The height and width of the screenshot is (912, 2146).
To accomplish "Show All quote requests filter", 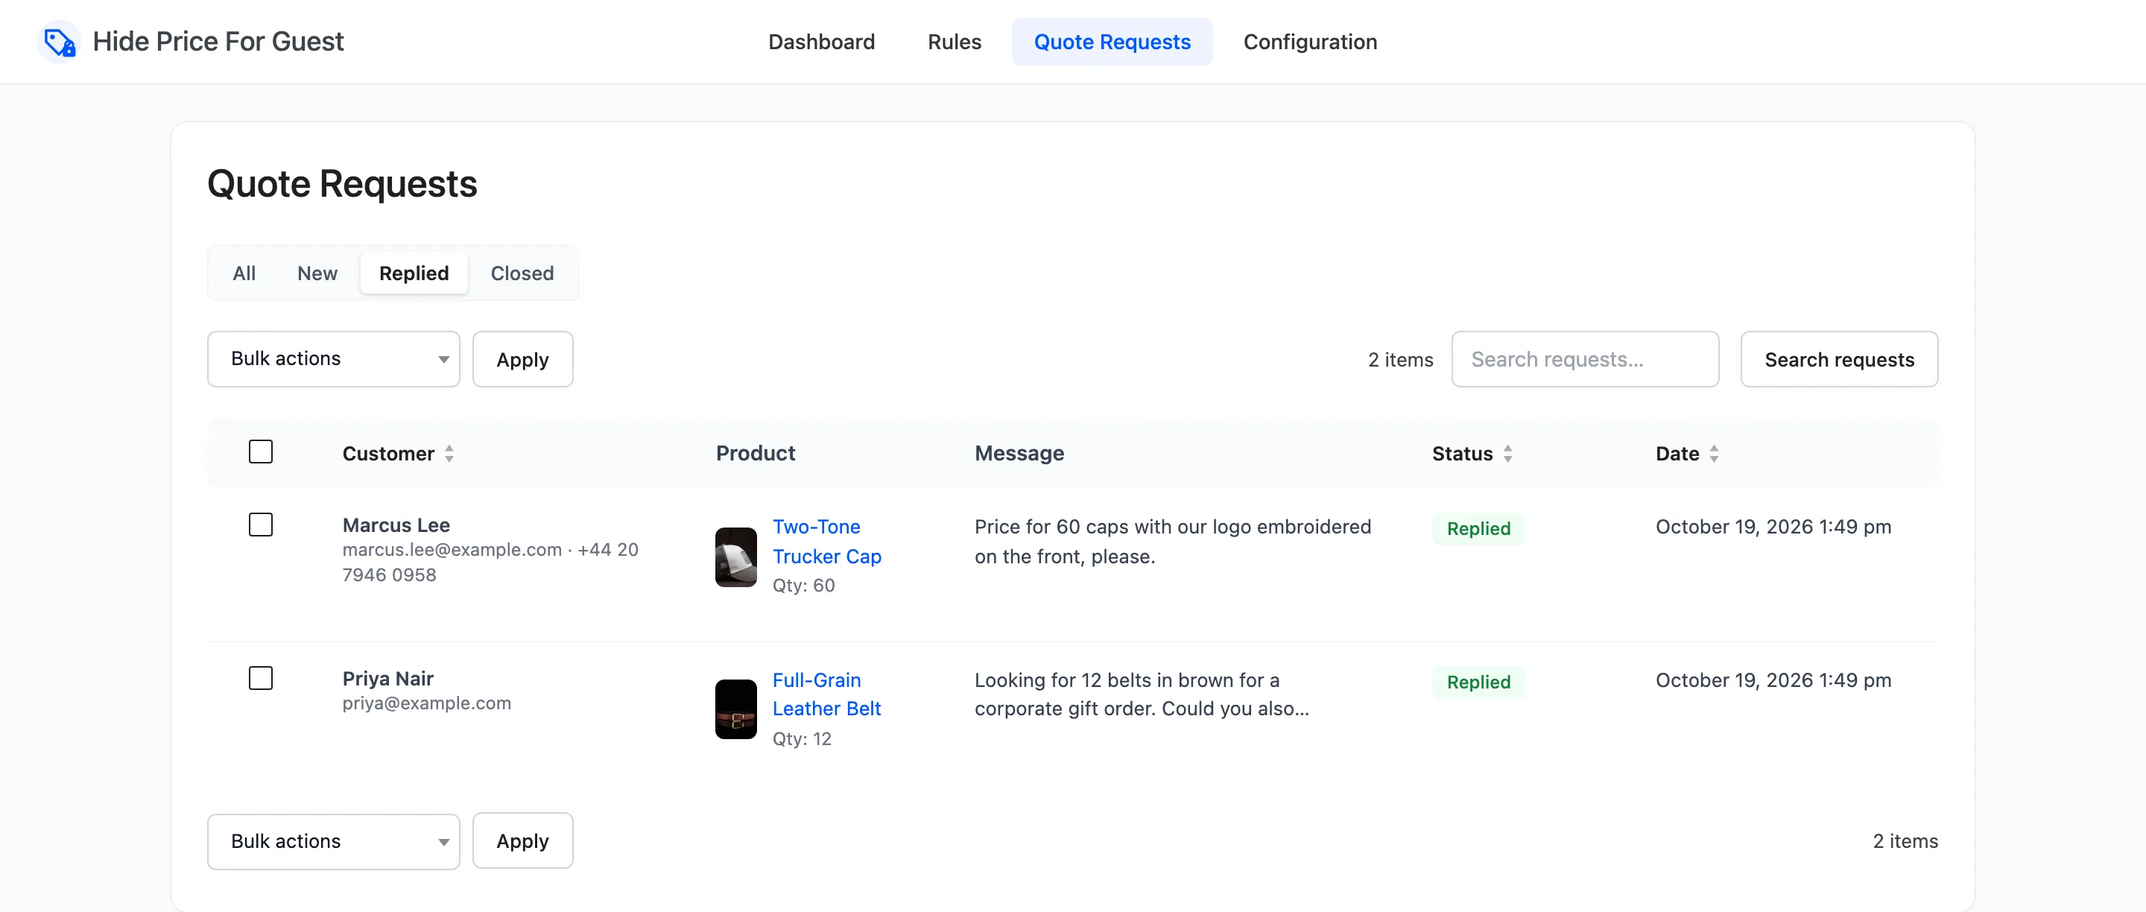I will 244,273.
